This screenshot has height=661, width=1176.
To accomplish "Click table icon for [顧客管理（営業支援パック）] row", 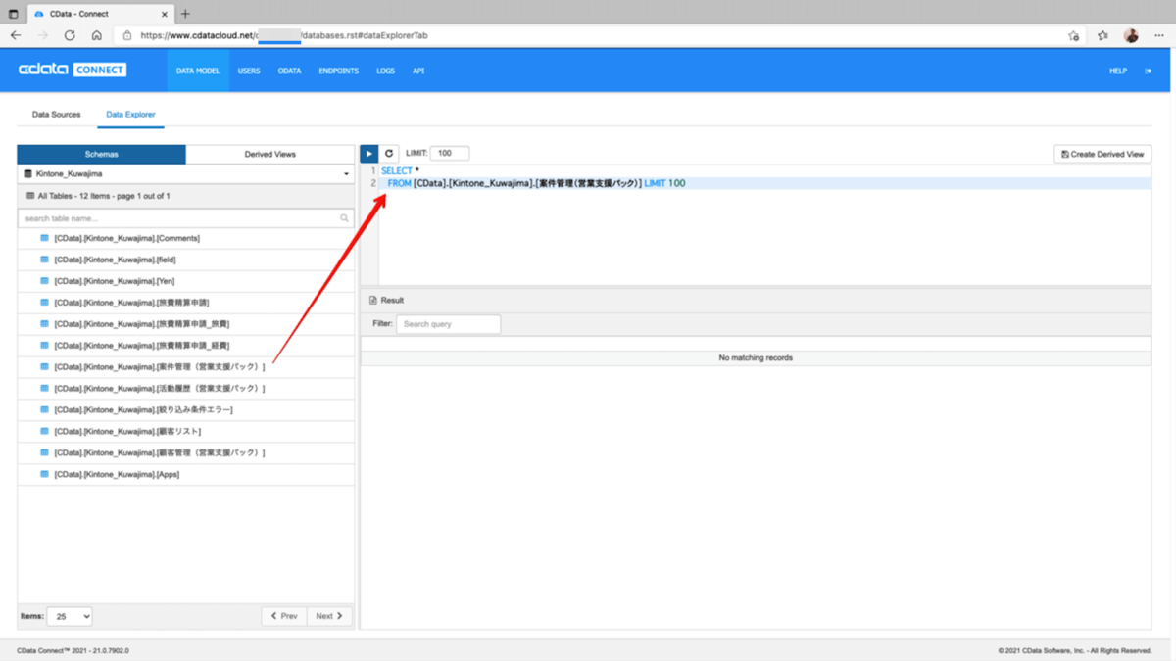I will point(44,452).
